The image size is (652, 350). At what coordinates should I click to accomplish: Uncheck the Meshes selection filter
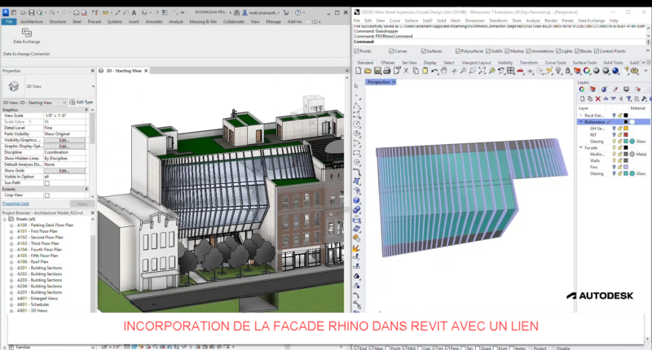pos(510,50)
